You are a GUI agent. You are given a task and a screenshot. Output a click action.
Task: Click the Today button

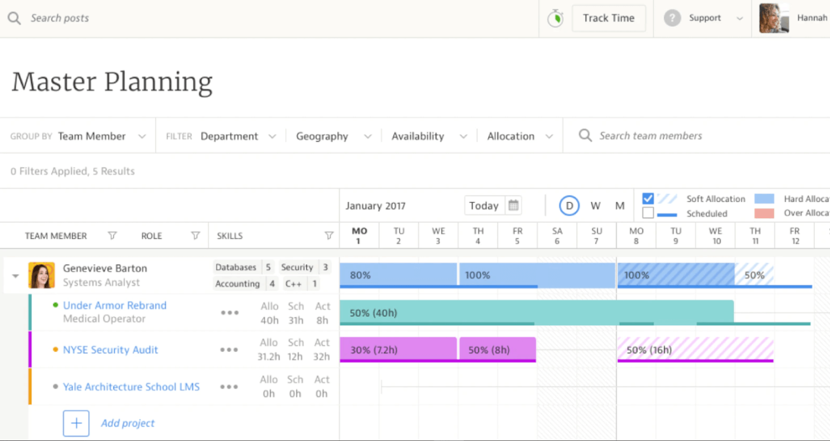coord(484,206)
